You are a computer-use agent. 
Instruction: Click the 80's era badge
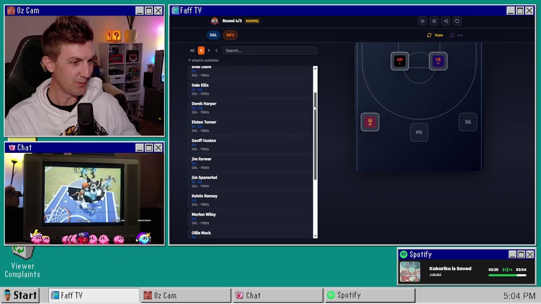230,35
